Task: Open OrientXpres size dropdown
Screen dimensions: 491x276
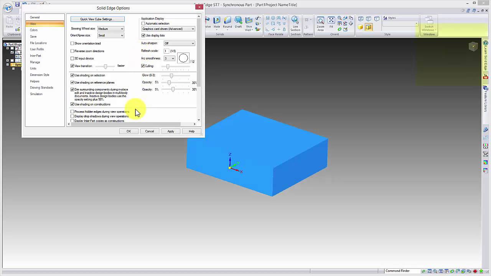Action: (x=110, y=35)
